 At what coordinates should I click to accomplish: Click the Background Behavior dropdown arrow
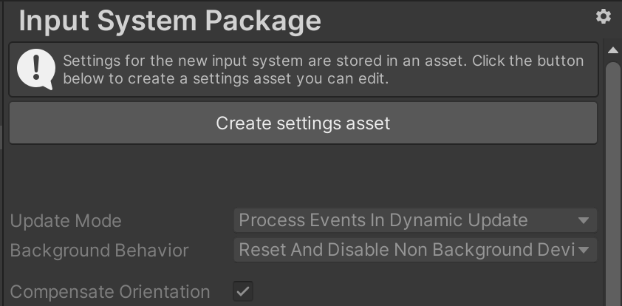(584, 251)
